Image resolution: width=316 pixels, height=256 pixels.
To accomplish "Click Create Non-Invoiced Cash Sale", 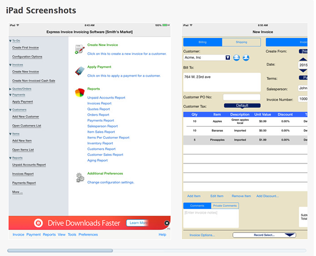I will (x=34, y=81).
